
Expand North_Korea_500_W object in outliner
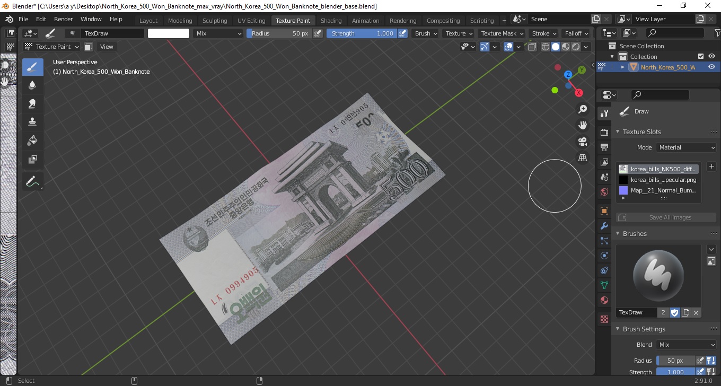pyautogui.click(x=622, y=67)
